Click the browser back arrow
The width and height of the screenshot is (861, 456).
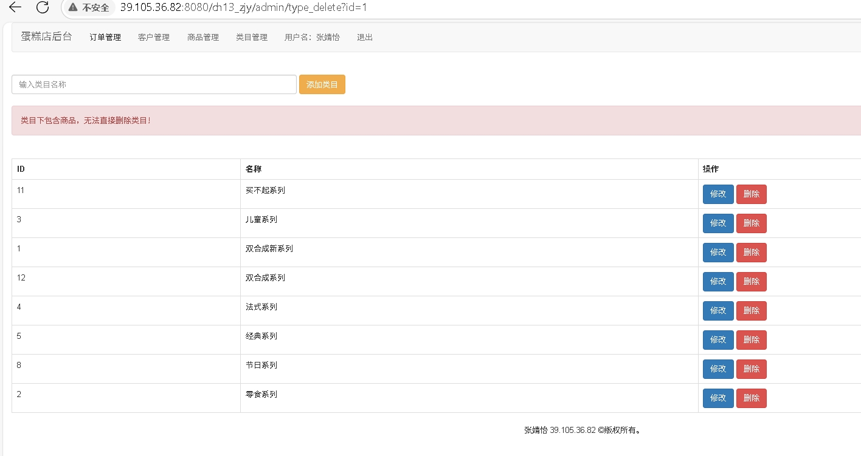click(x=15, y=7)
